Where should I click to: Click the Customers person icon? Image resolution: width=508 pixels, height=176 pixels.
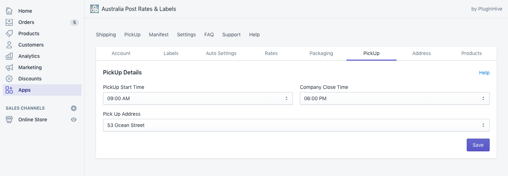click(9, 45)
